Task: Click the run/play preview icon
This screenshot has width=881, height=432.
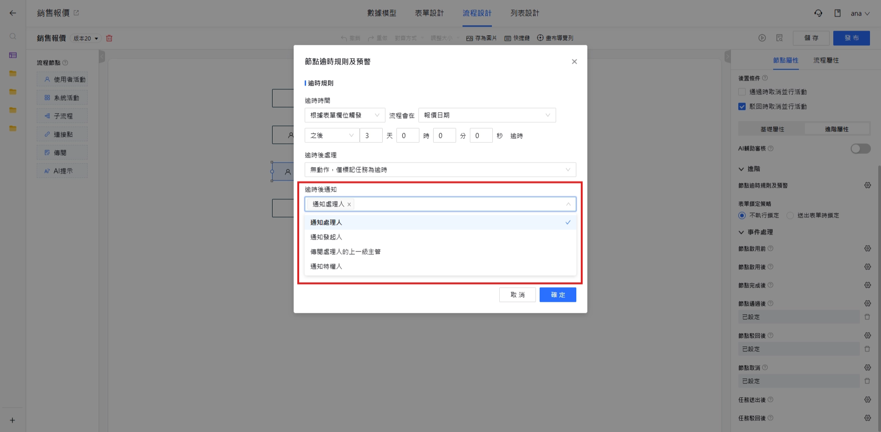Action: point(762,38)
